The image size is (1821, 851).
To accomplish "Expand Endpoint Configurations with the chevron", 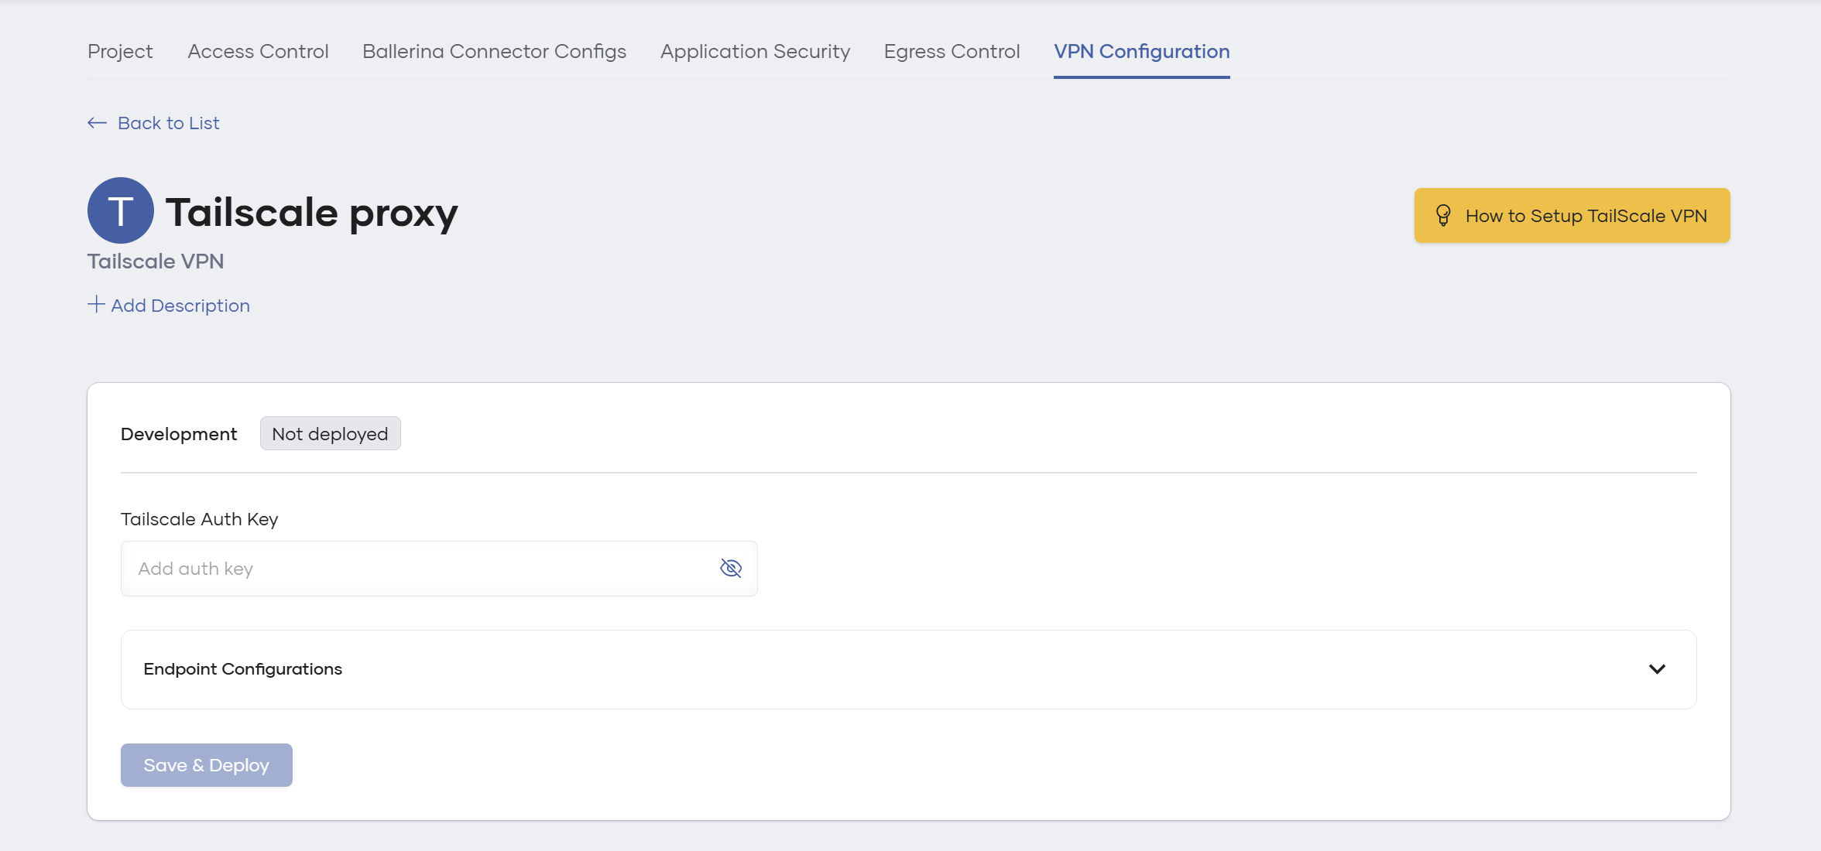I will tap(1657, 669).
